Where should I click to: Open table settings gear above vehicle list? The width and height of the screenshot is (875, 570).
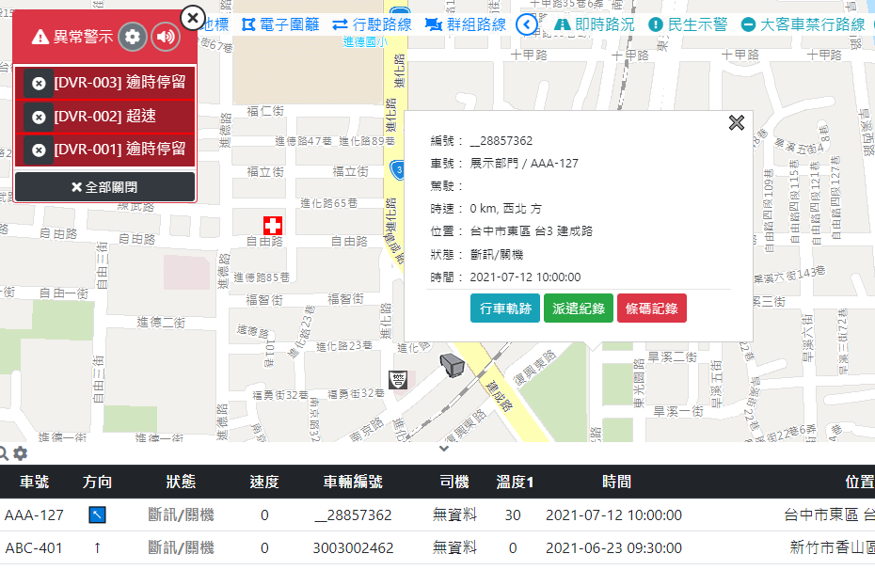pos(20,452)
